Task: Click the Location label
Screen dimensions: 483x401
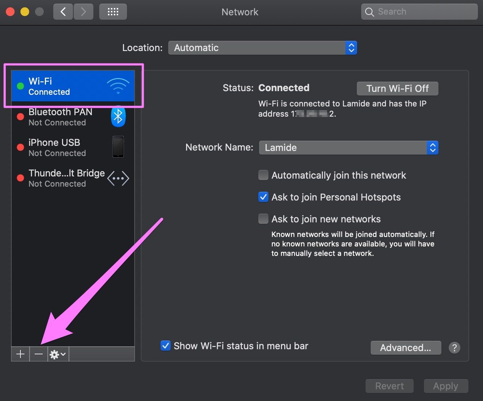Action: (142, 48)
